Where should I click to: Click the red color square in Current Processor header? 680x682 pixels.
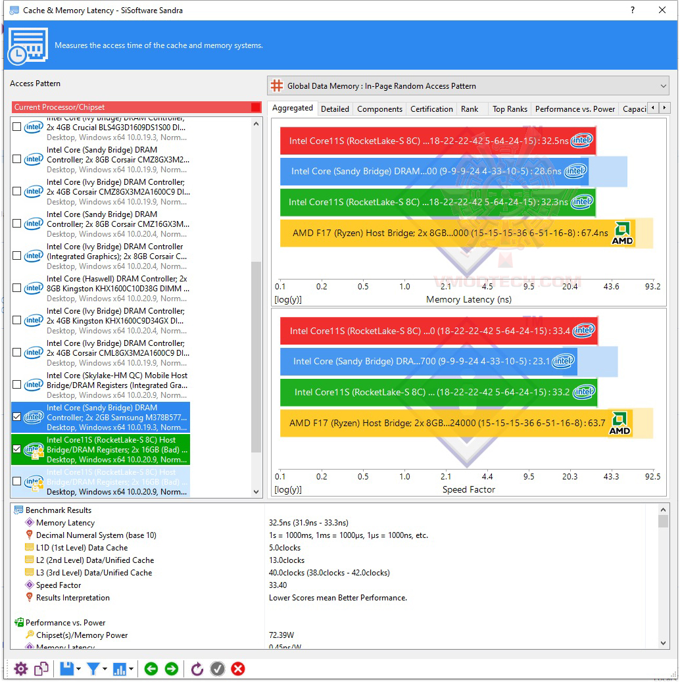coord(255,107)
